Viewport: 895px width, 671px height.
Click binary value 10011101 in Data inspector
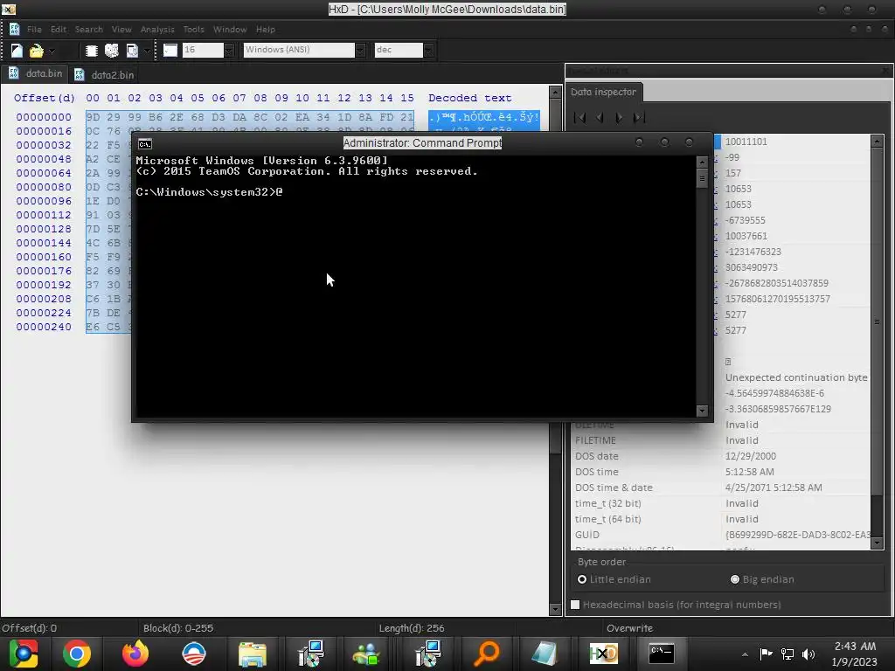point(746,142)
